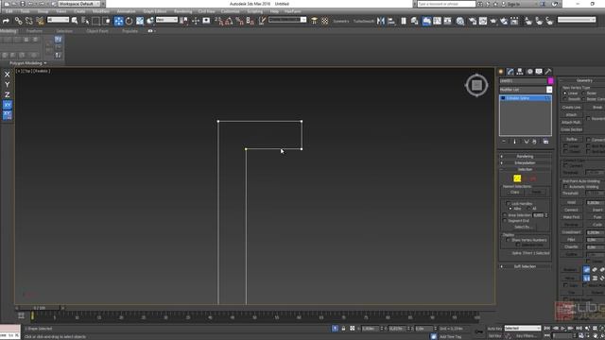Switch to the Freeform ribbon tab

(x=34, y=31)
